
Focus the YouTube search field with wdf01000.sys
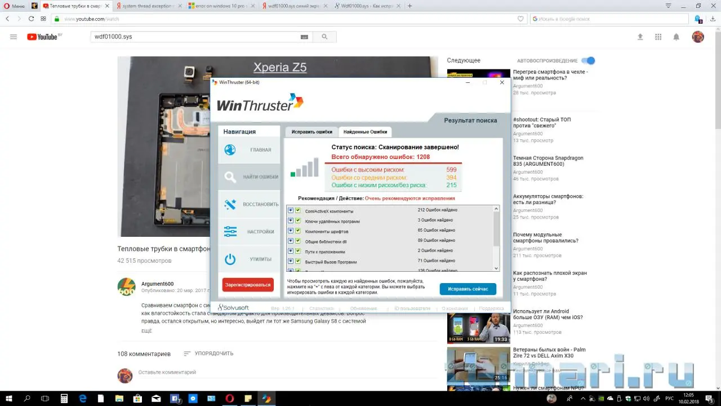click(194, 37)
